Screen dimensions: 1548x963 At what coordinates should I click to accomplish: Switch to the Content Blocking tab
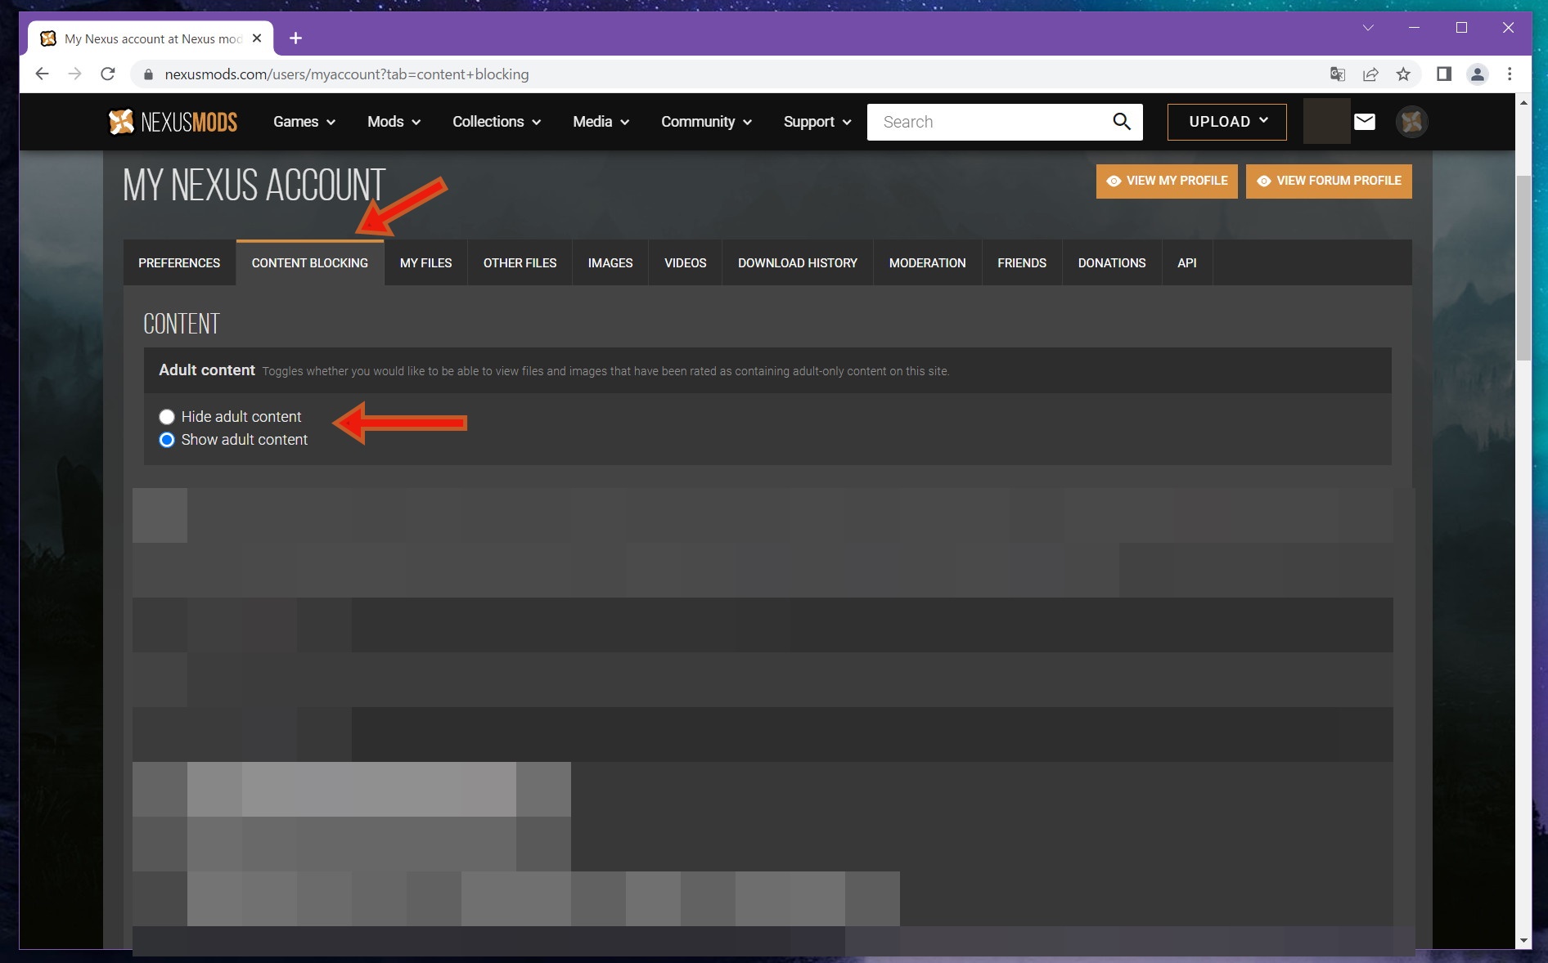[x=310, y=263]
